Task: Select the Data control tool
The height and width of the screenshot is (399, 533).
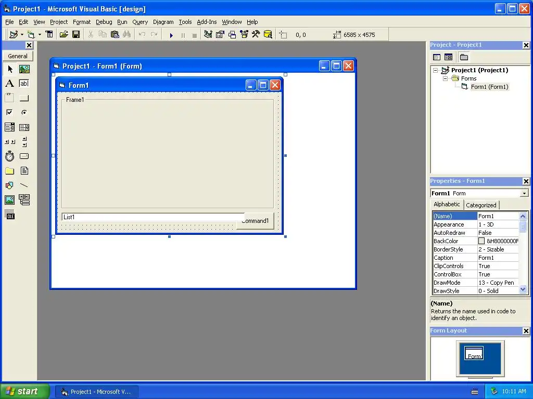Action: tap(24, 200)
